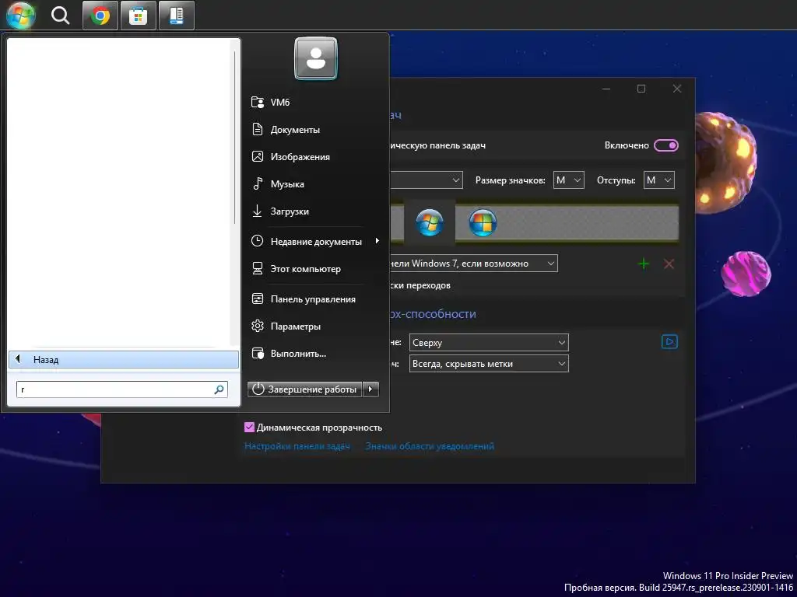Click the magnifier in the Start search box
This screenshot has width=797, height=597.
tap(219, 389)
